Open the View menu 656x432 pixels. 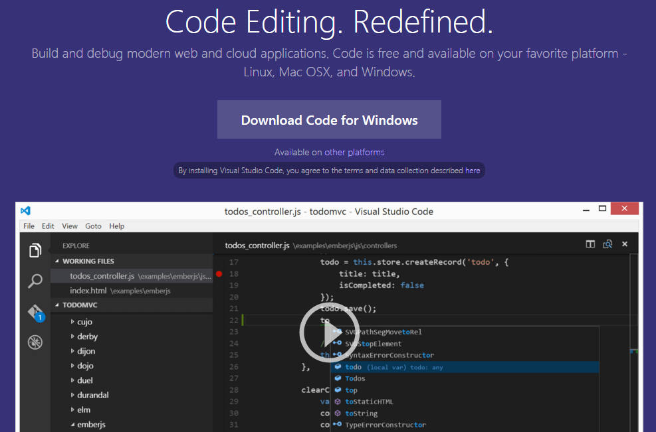(x=69, y=226)
